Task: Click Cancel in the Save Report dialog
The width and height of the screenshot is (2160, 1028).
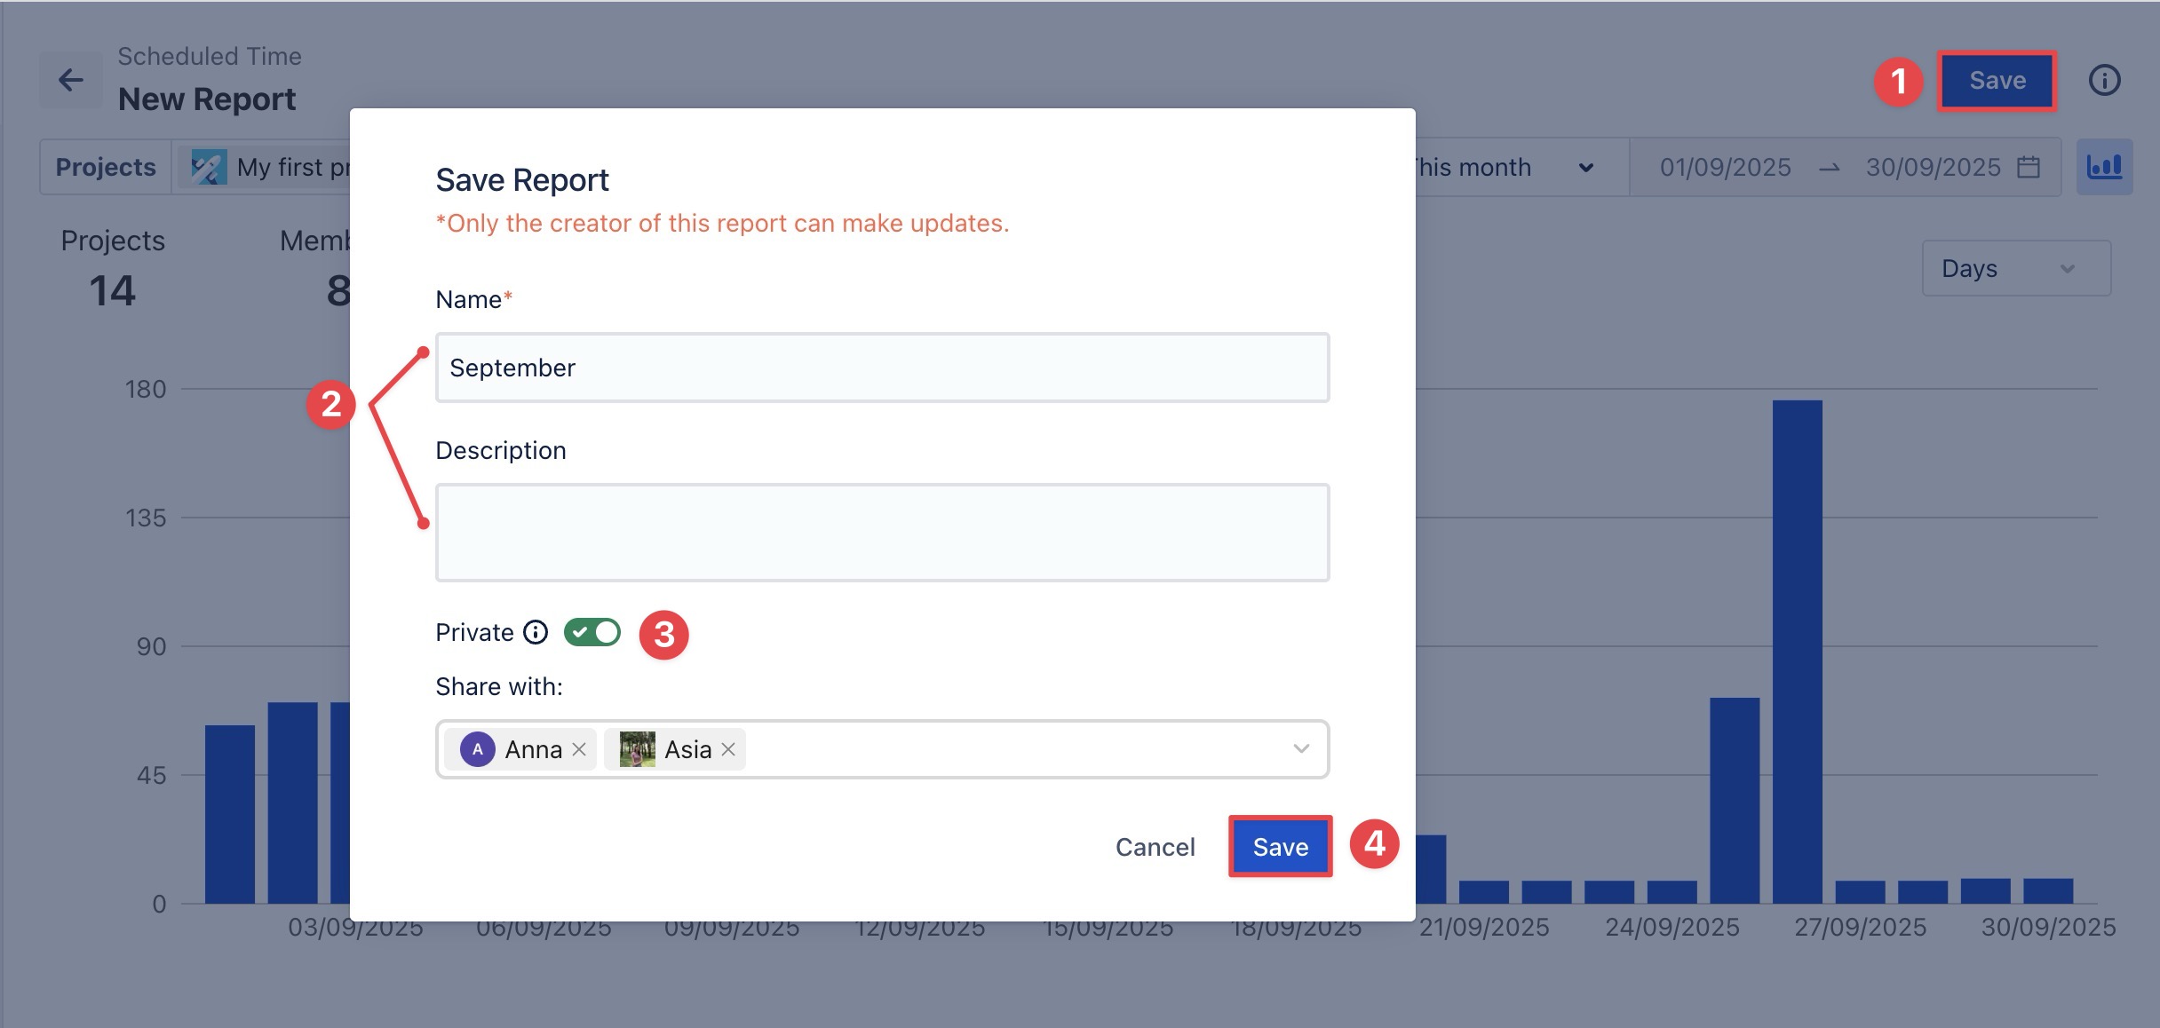Action: click(x=1155, y=847)
